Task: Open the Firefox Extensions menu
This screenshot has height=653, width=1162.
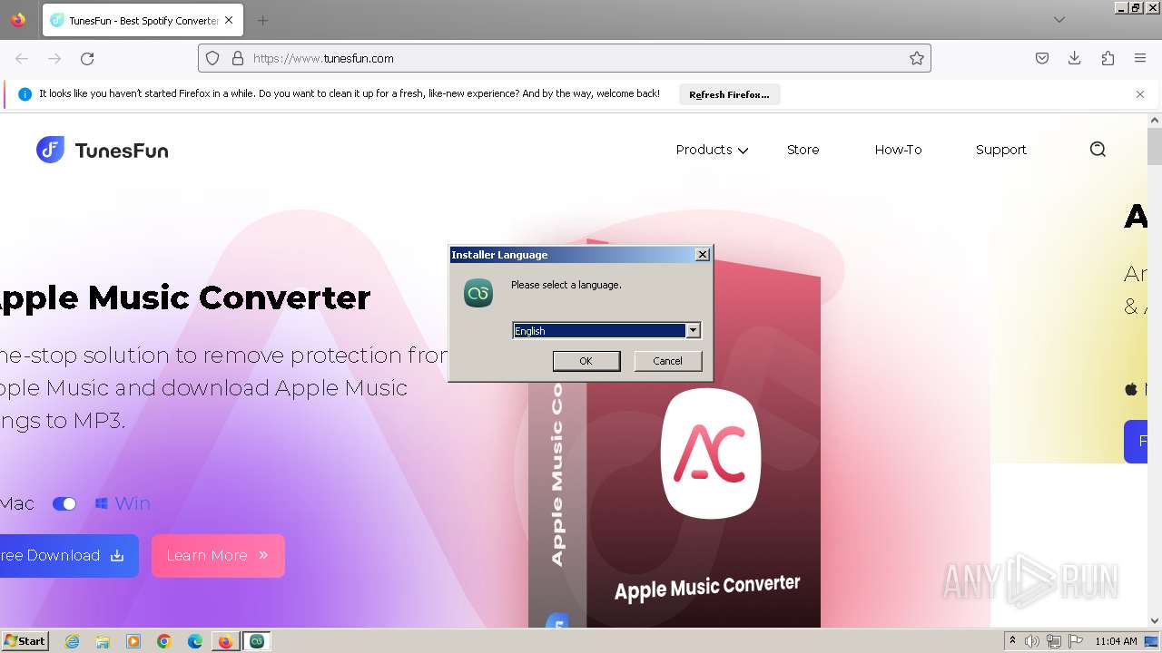Action: point(1108,58)
